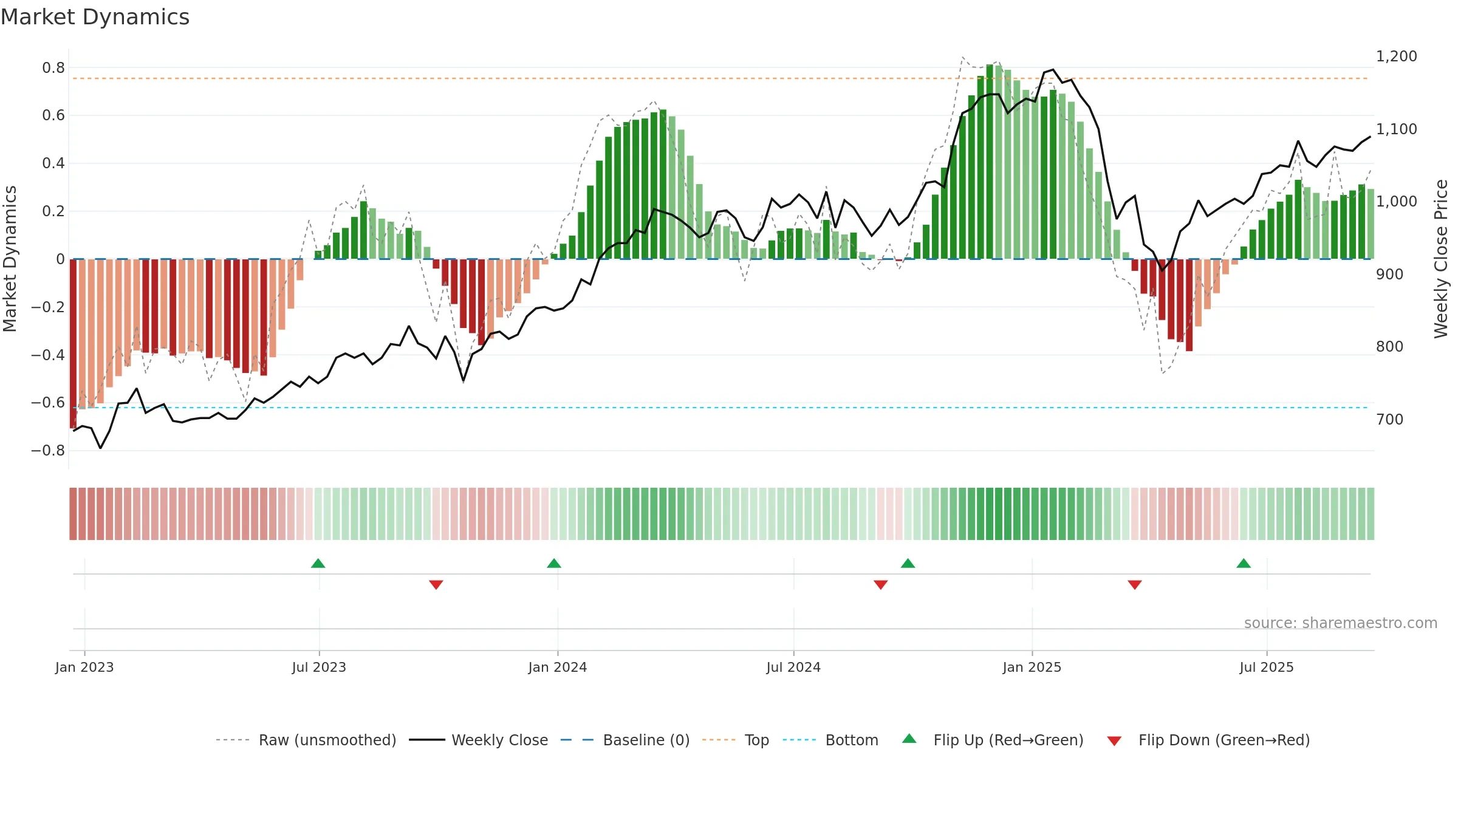Click the first dark red heatmap cell
Viewport: 1458px width, 820px height.
73,514
